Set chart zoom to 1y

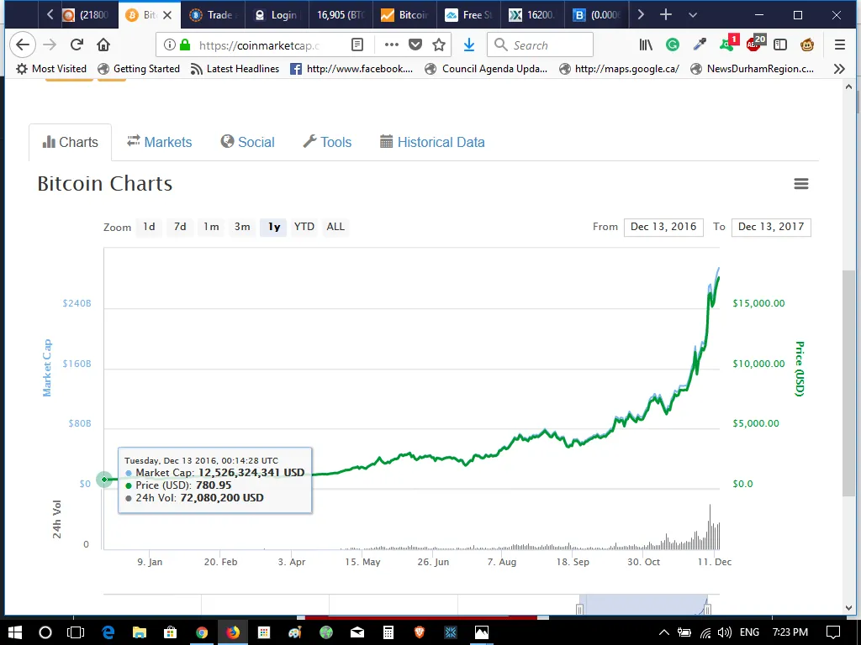click(274, 227)
